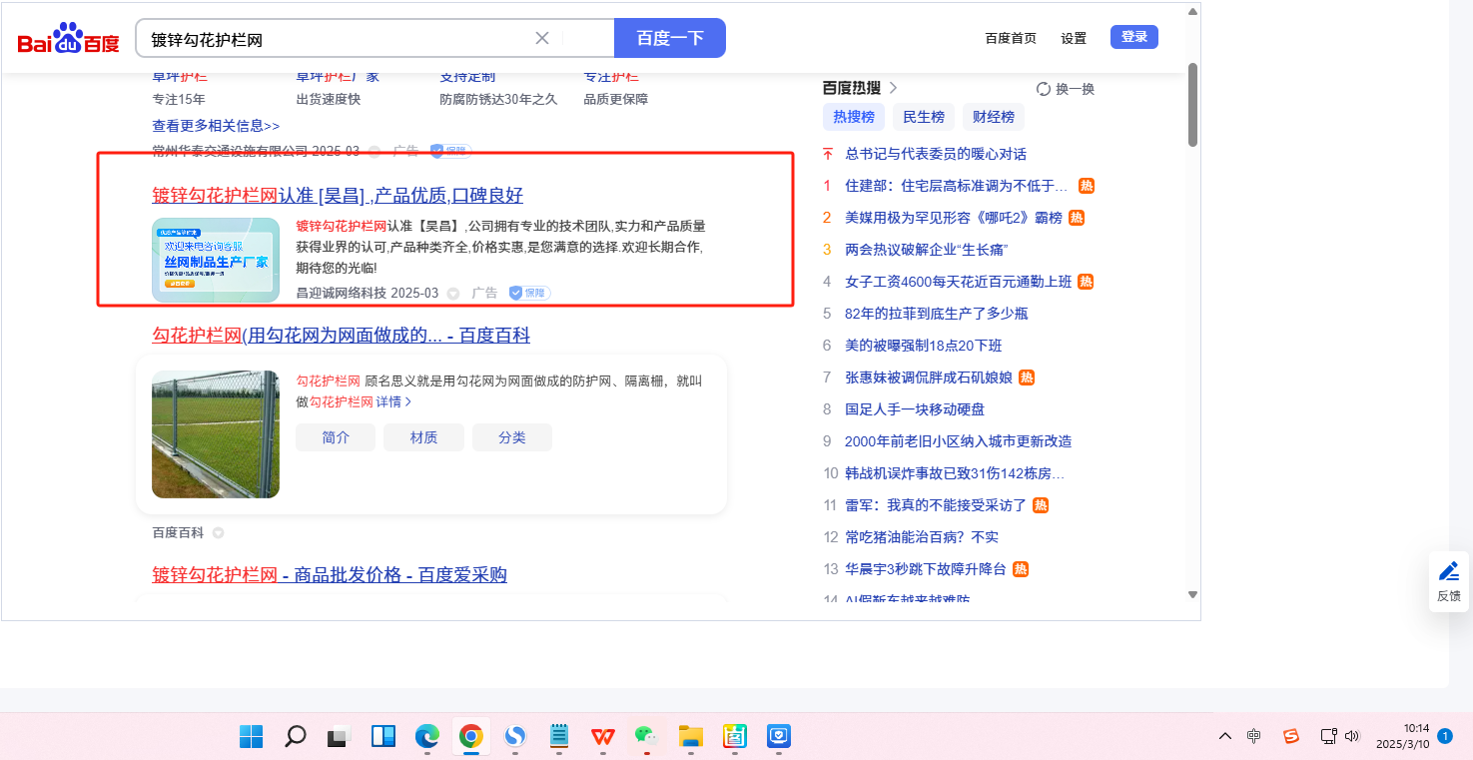Open the 反馈 feedback pencil icon
The width and height of the screenshot is (1473, 760).
(x=1448, y=572)
